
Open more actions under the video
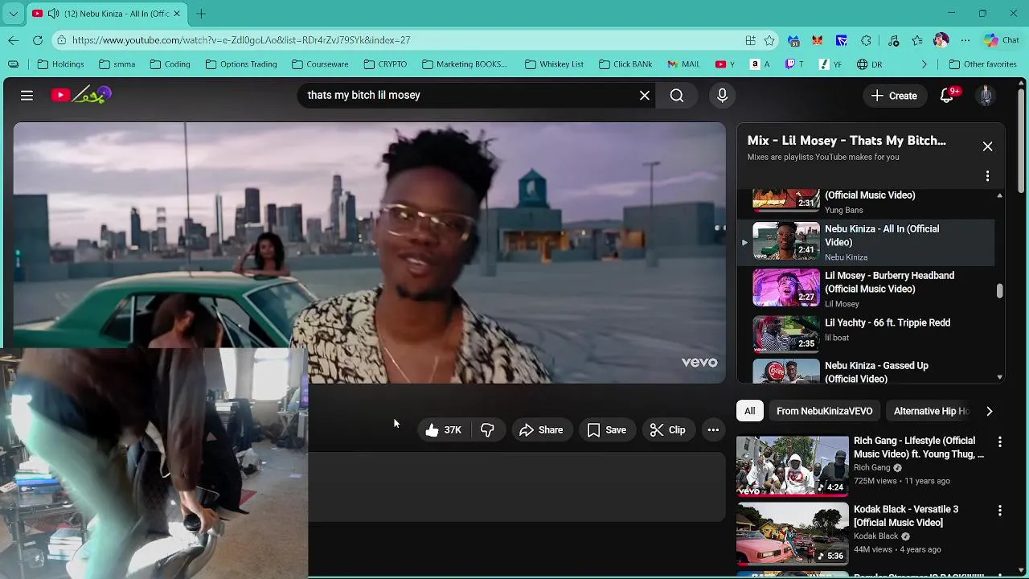click(713, 430)
